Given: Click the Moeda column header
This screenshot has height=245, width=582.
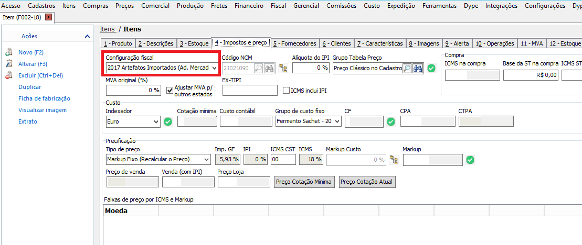Looking at the screenshot, I should coord(131,211).
